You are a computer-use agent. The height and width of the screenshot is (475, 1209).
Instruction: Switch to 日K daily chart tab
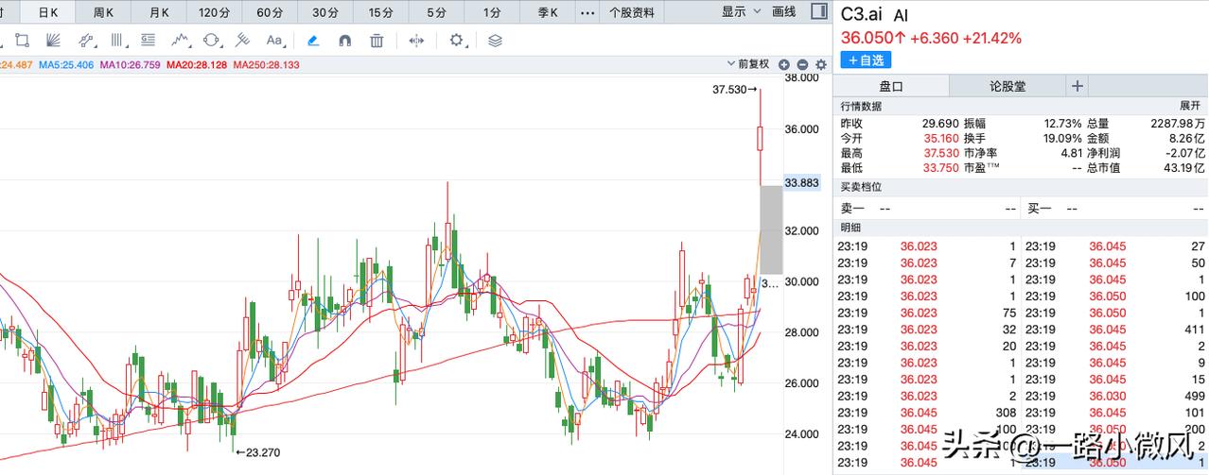pos(47,12)
